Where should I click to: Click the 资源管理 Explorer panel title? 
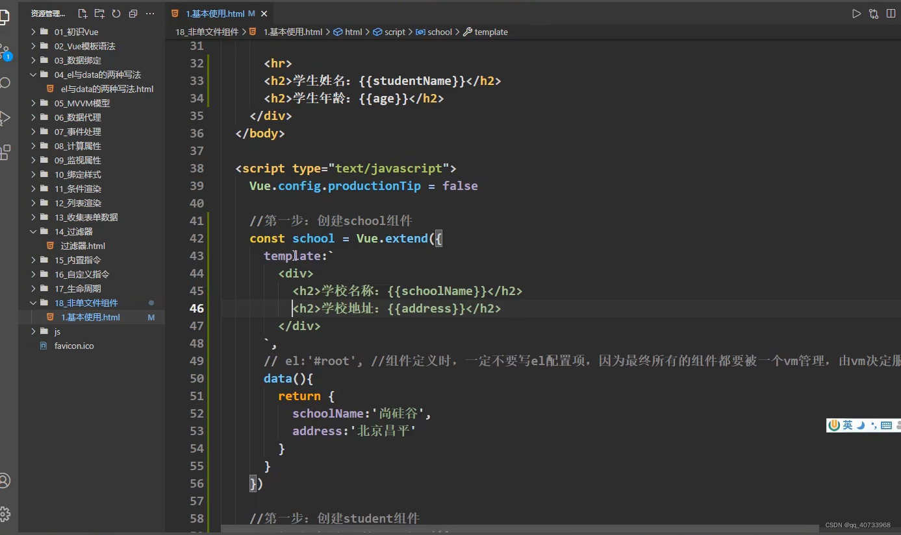click(x=48, y=14)
